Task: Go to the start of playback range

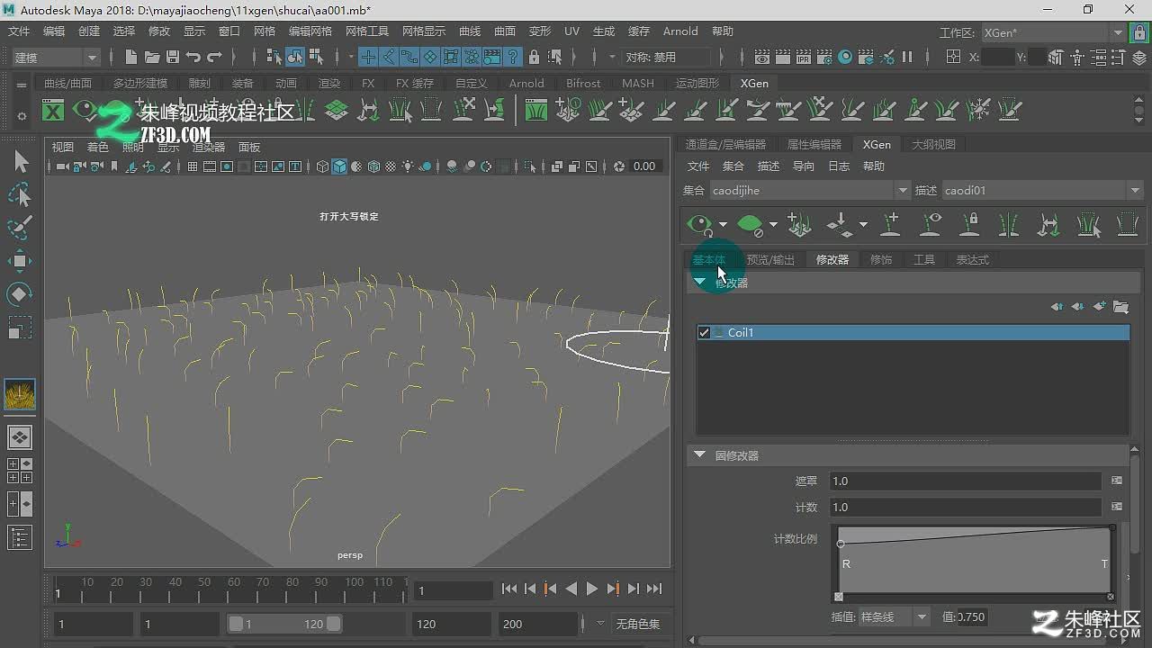Action: tap(508, 589)
